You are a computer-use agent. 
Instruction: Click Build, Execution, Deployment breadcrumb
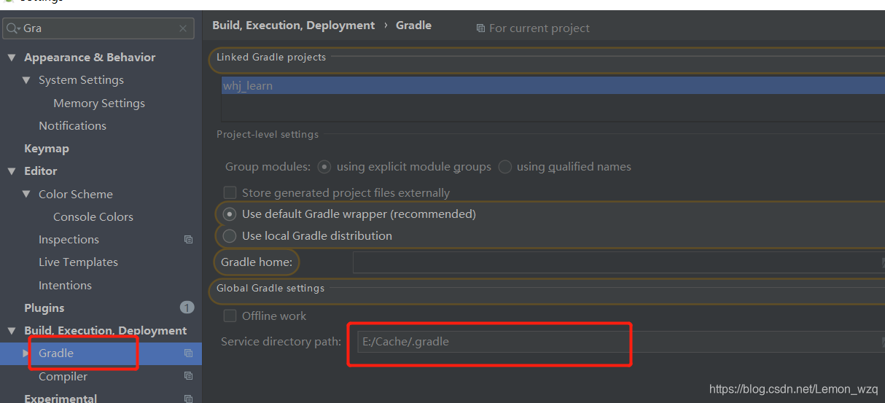pyautogui.click(x=294, y=26)
